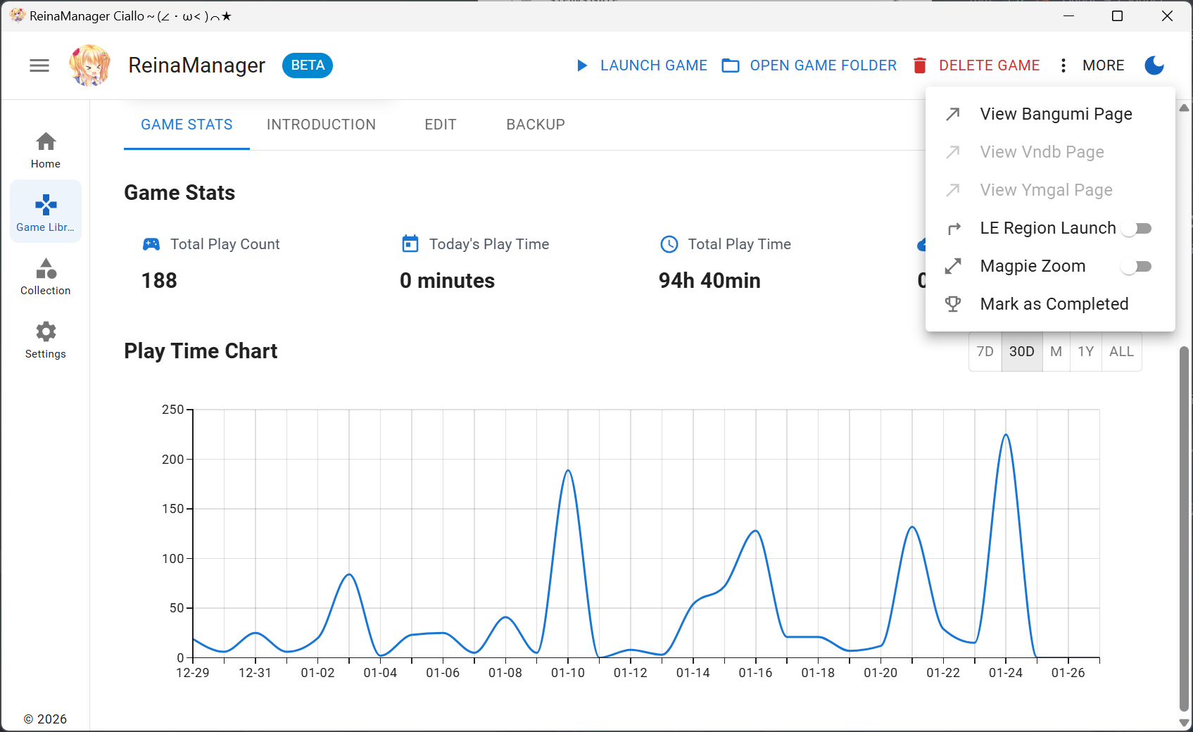The image size is (1193, 732).
Task: Switch to the Backup tab
Action: tap(536, 125)
